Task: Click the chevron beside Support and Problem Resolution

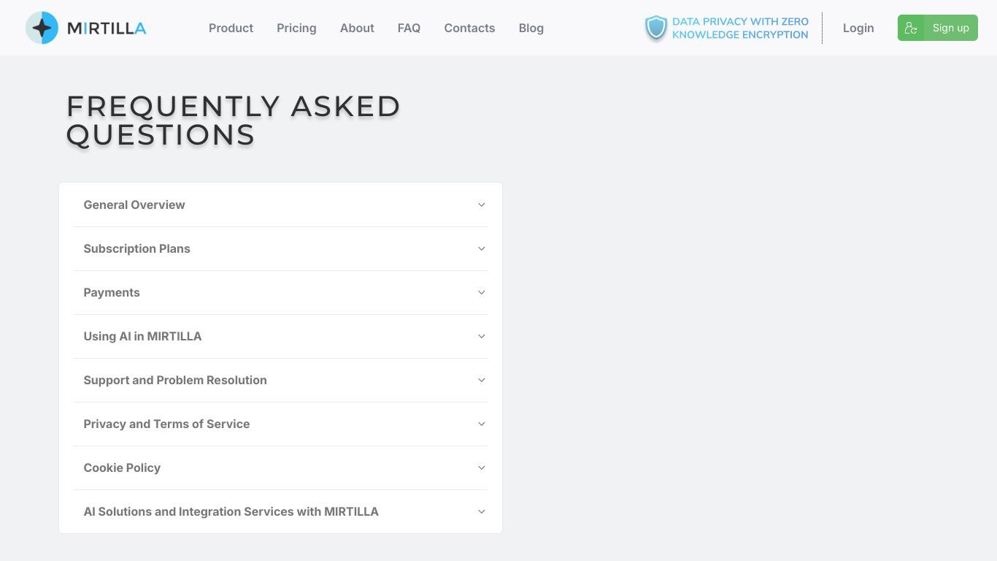Action: 481,380
